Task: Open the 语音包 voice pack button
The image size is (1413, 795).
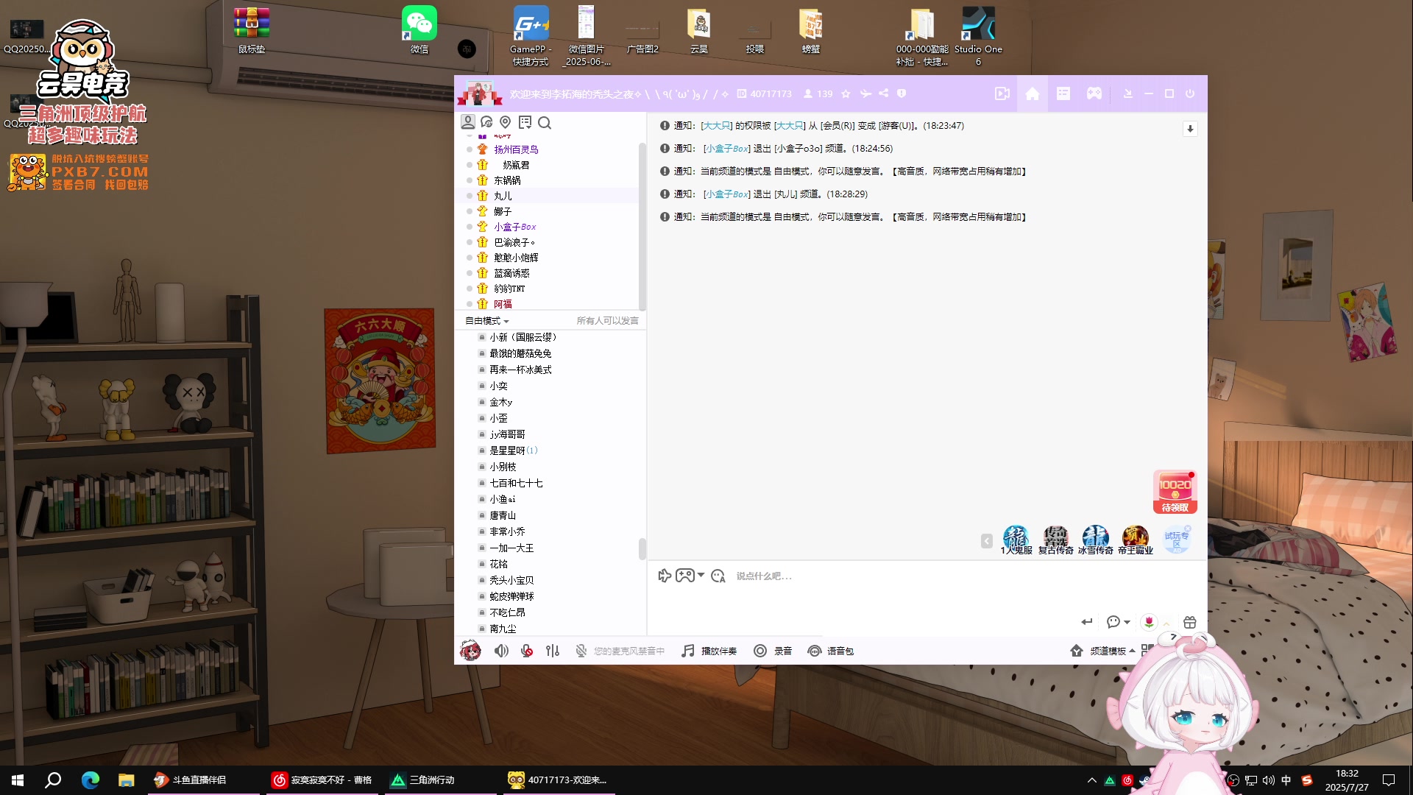Action: (831, 651)
